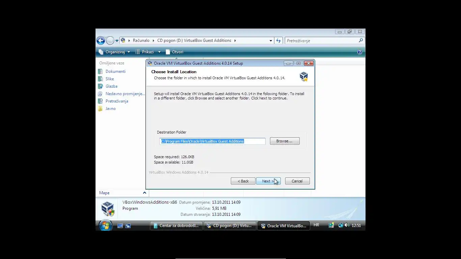Open Nedavno promijenjeno favorite link
Image resolution: width=461 pixels, height=259 pixels.
tap(125, 94)
